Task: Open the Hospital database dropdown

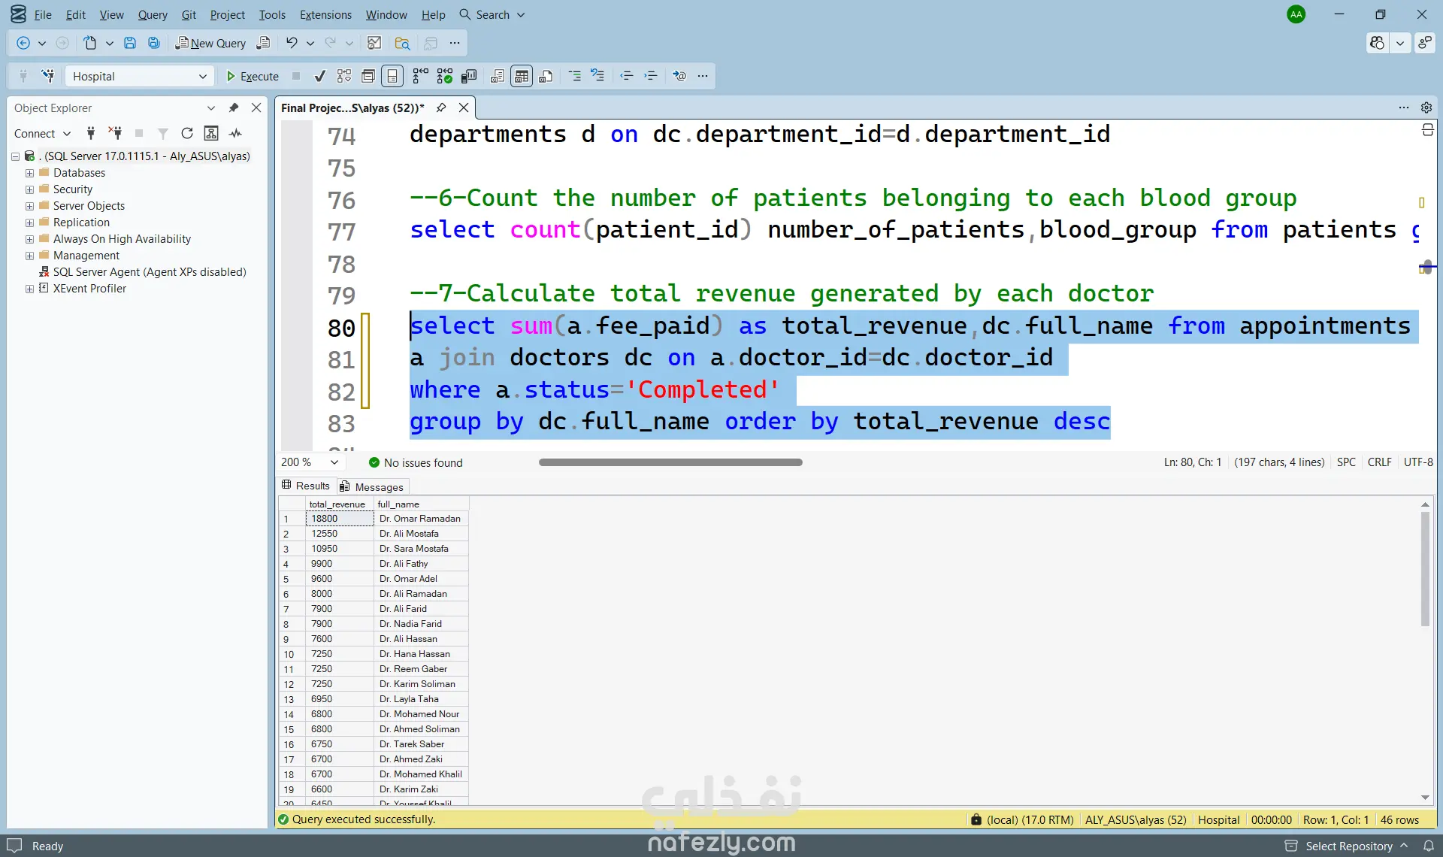Action: pos(139,76)
